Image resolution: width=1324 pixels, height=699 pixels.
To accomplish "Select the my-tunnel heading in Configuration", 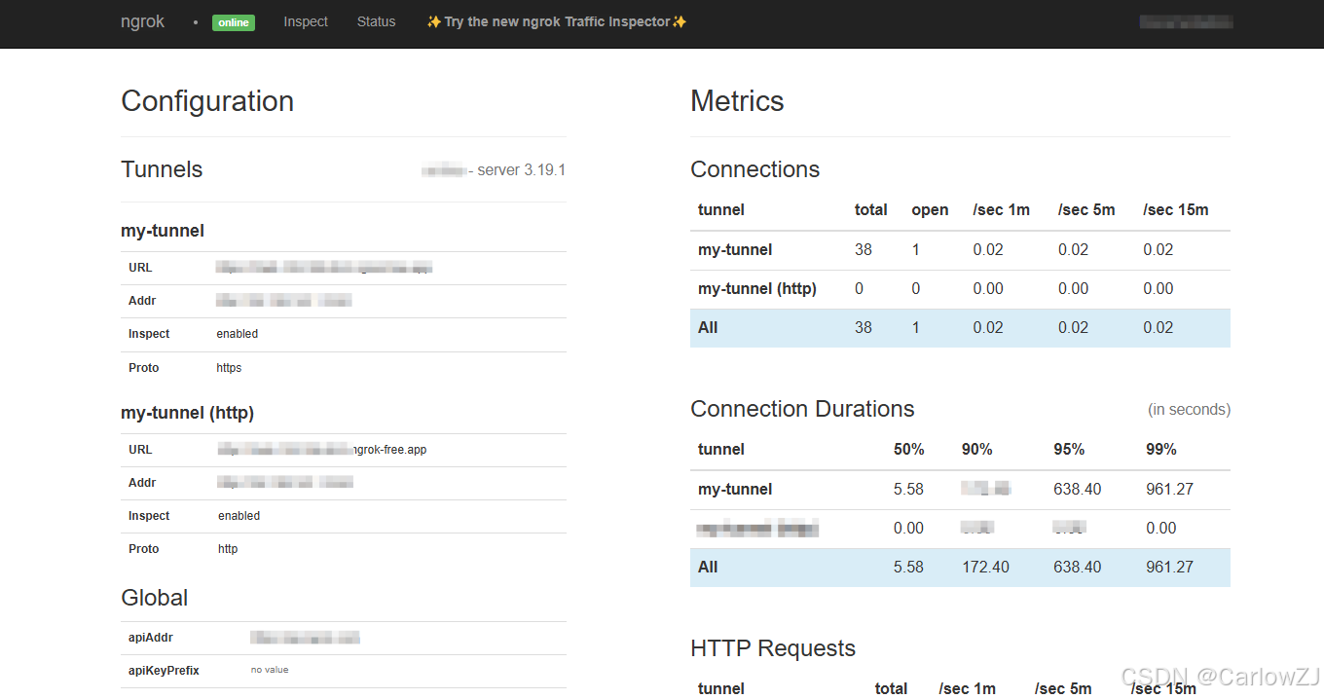I will click(x=163, y=231).
